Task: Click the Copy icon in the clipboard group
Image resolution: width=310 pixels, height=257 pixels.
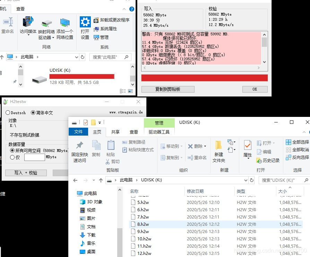Action: tap(96, 145)
